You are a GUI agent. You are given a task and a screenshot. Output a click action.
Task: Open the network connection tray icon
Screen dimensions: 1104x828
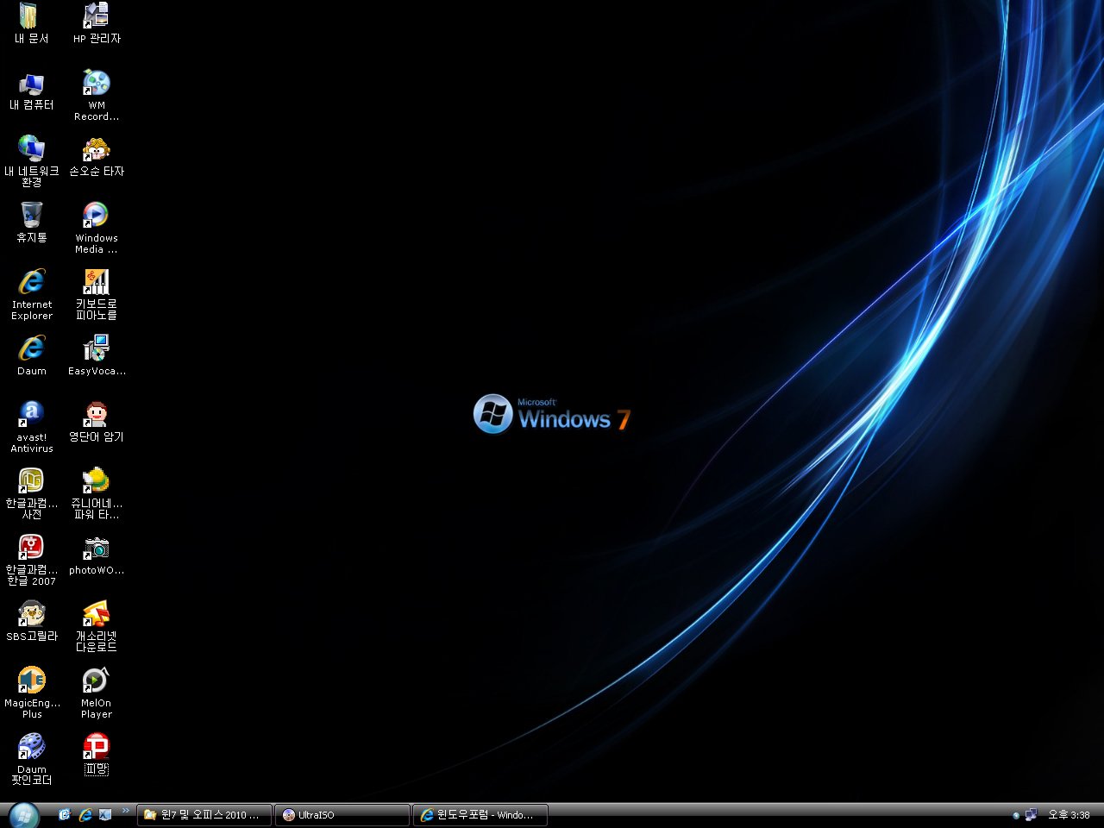click(x=1031, y=814)
